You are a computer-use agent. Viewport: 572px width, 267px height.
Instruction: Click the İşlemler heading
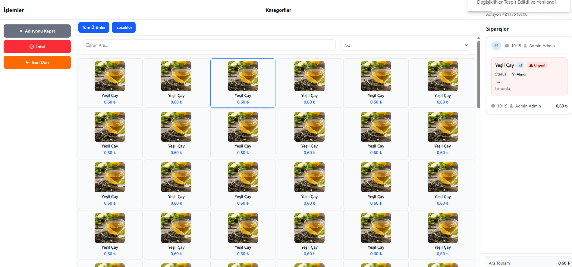point(14,10)
